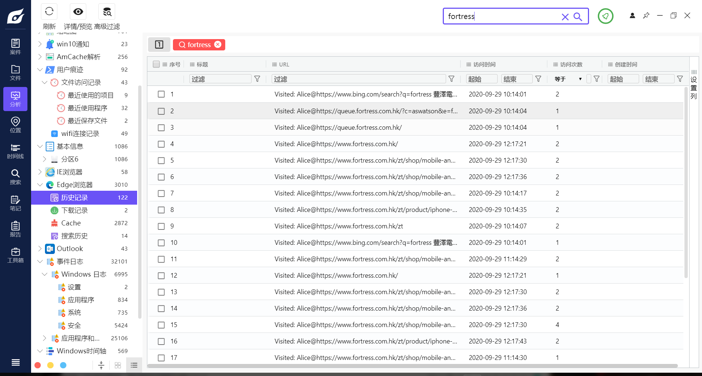
Task: Check the checkbox for row 2
Action: (x=161, y=111)
